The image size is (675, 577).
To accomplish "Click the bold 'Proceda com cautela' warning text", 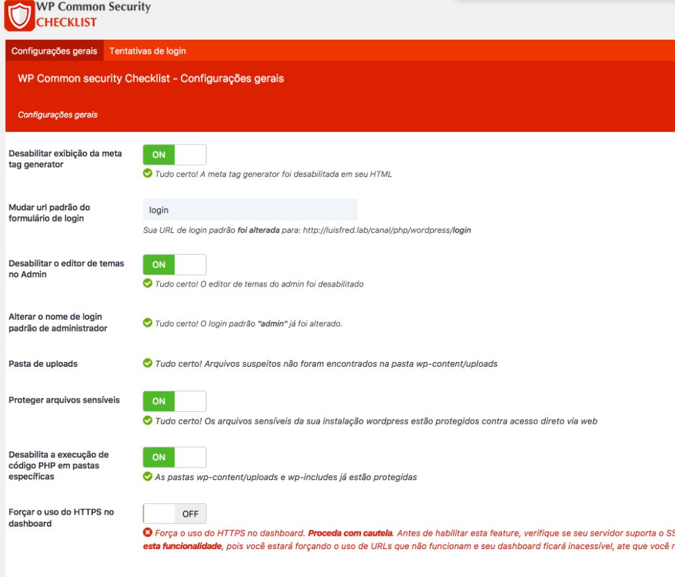I will tap(350, 533).
